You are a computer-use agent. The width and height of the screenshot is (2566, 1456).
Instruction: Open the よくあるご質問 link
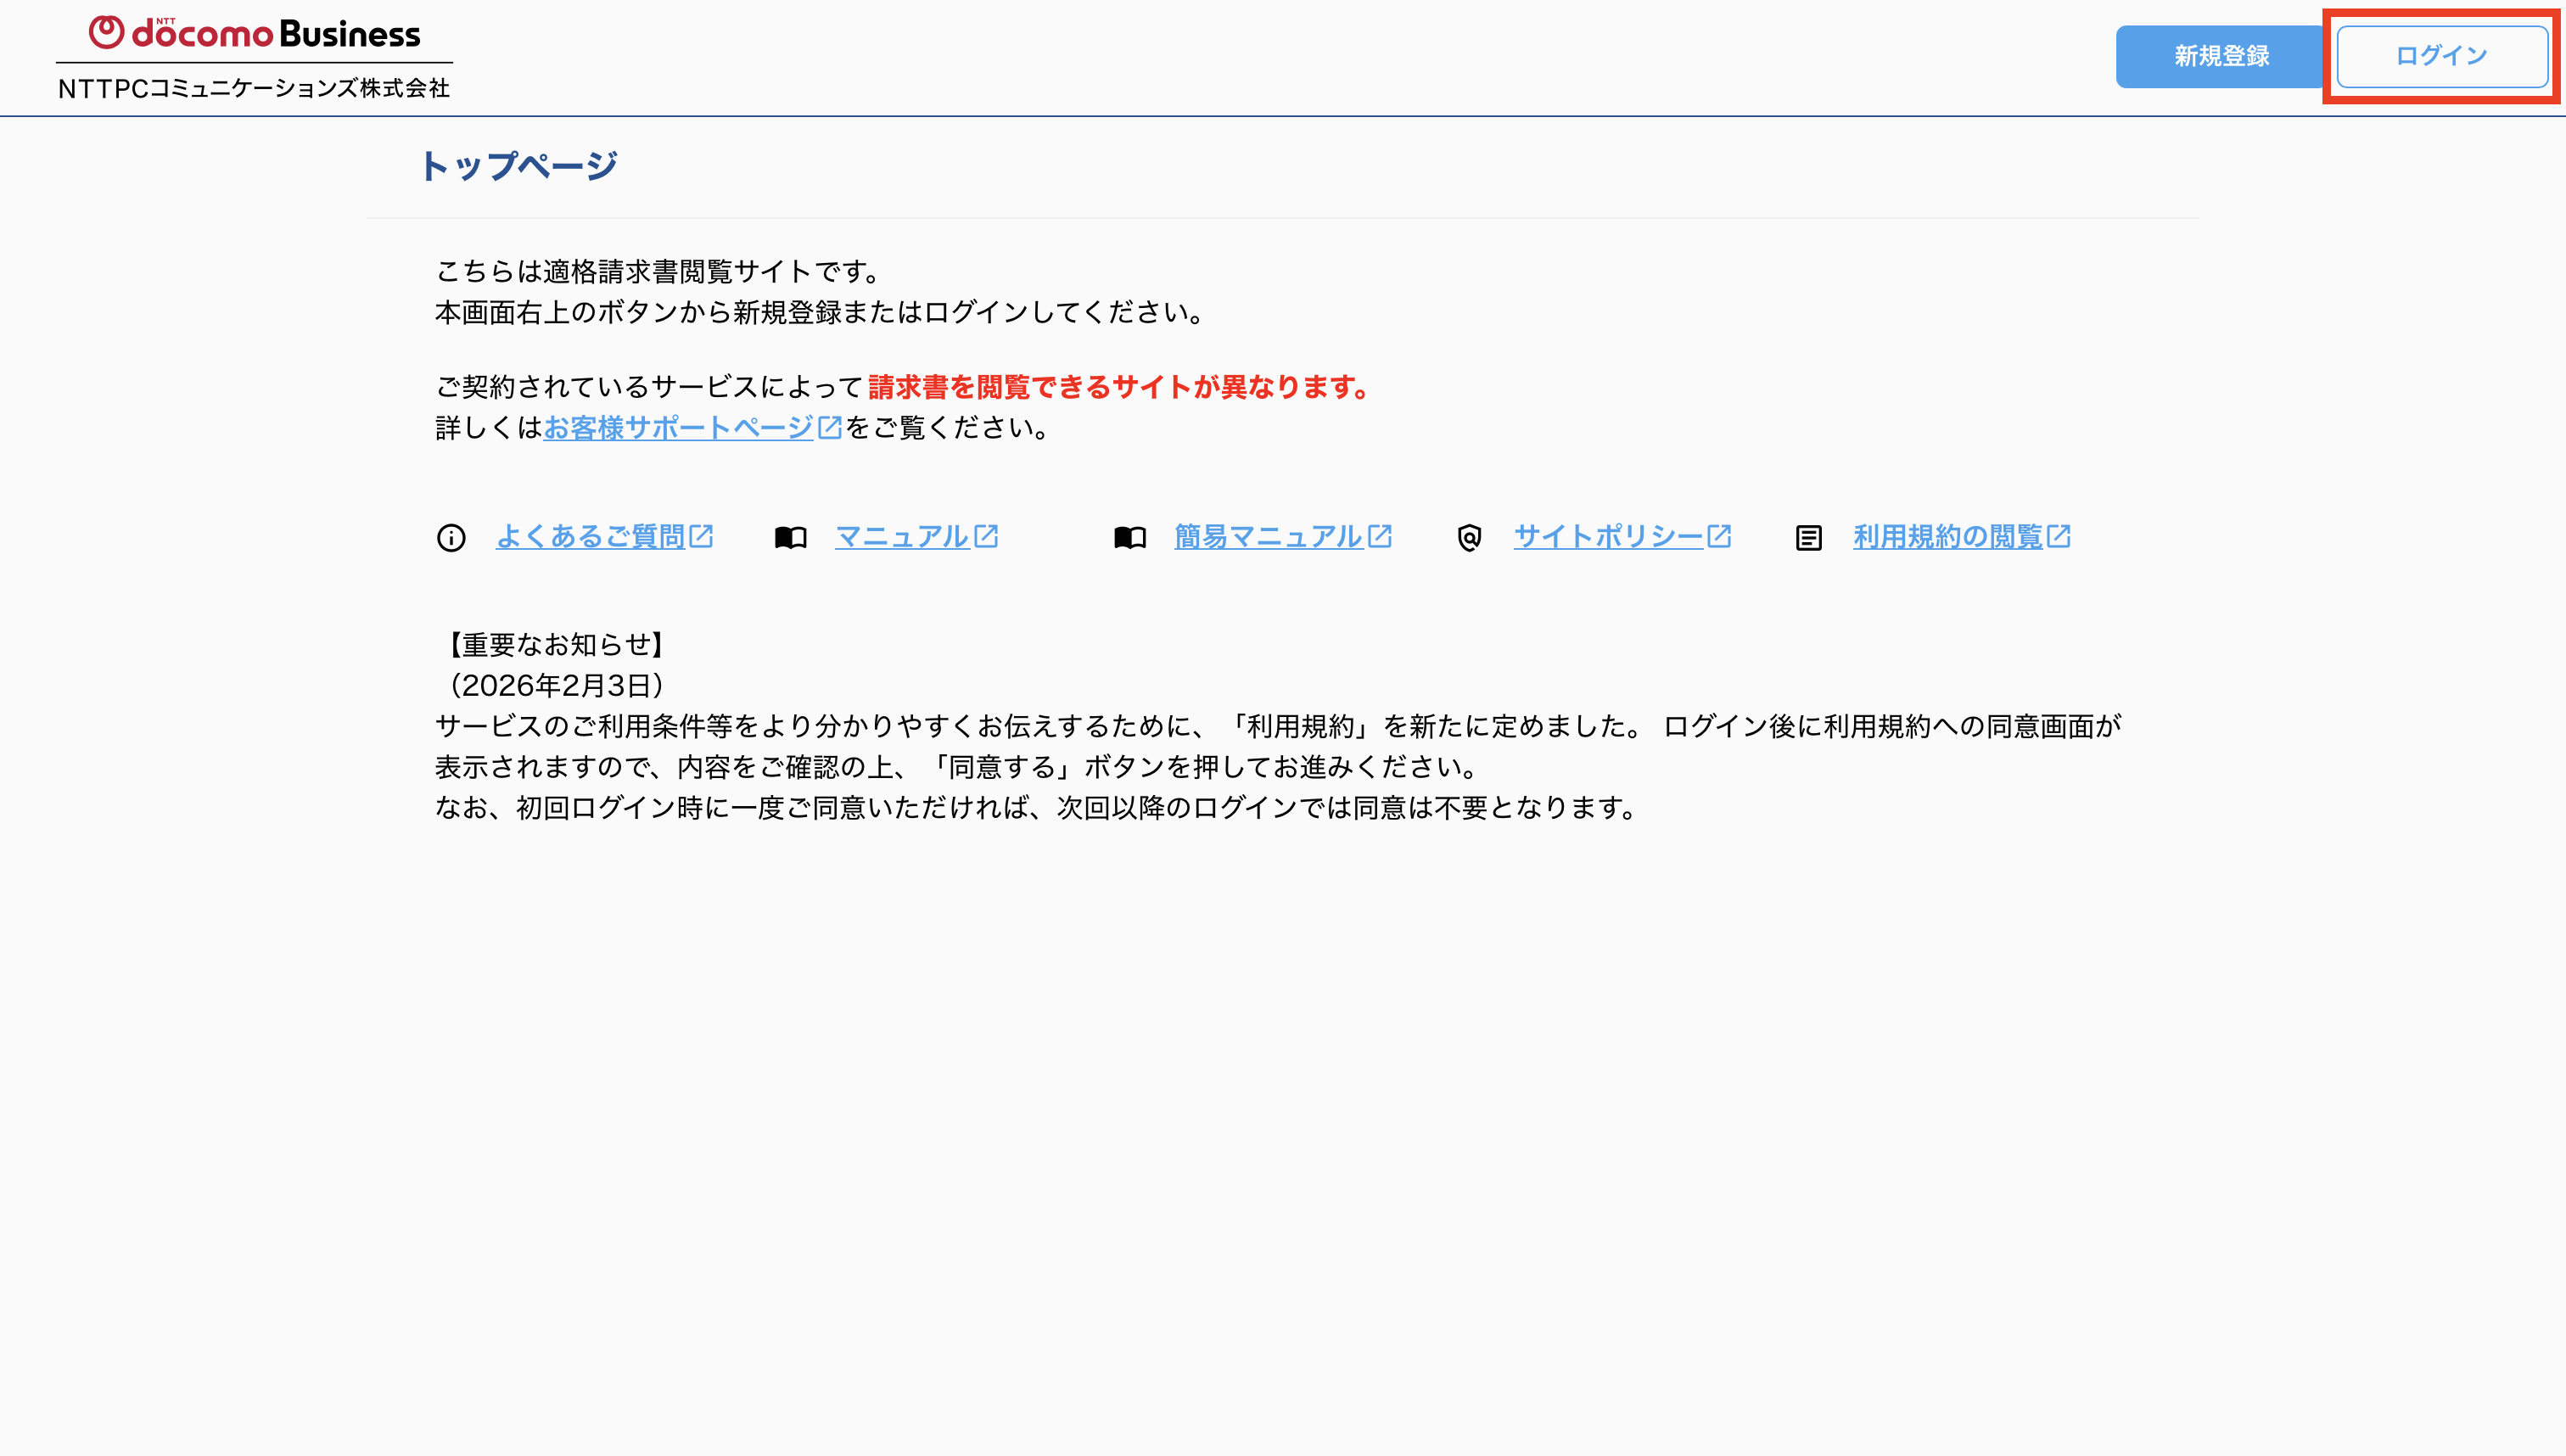coord(590,537)
